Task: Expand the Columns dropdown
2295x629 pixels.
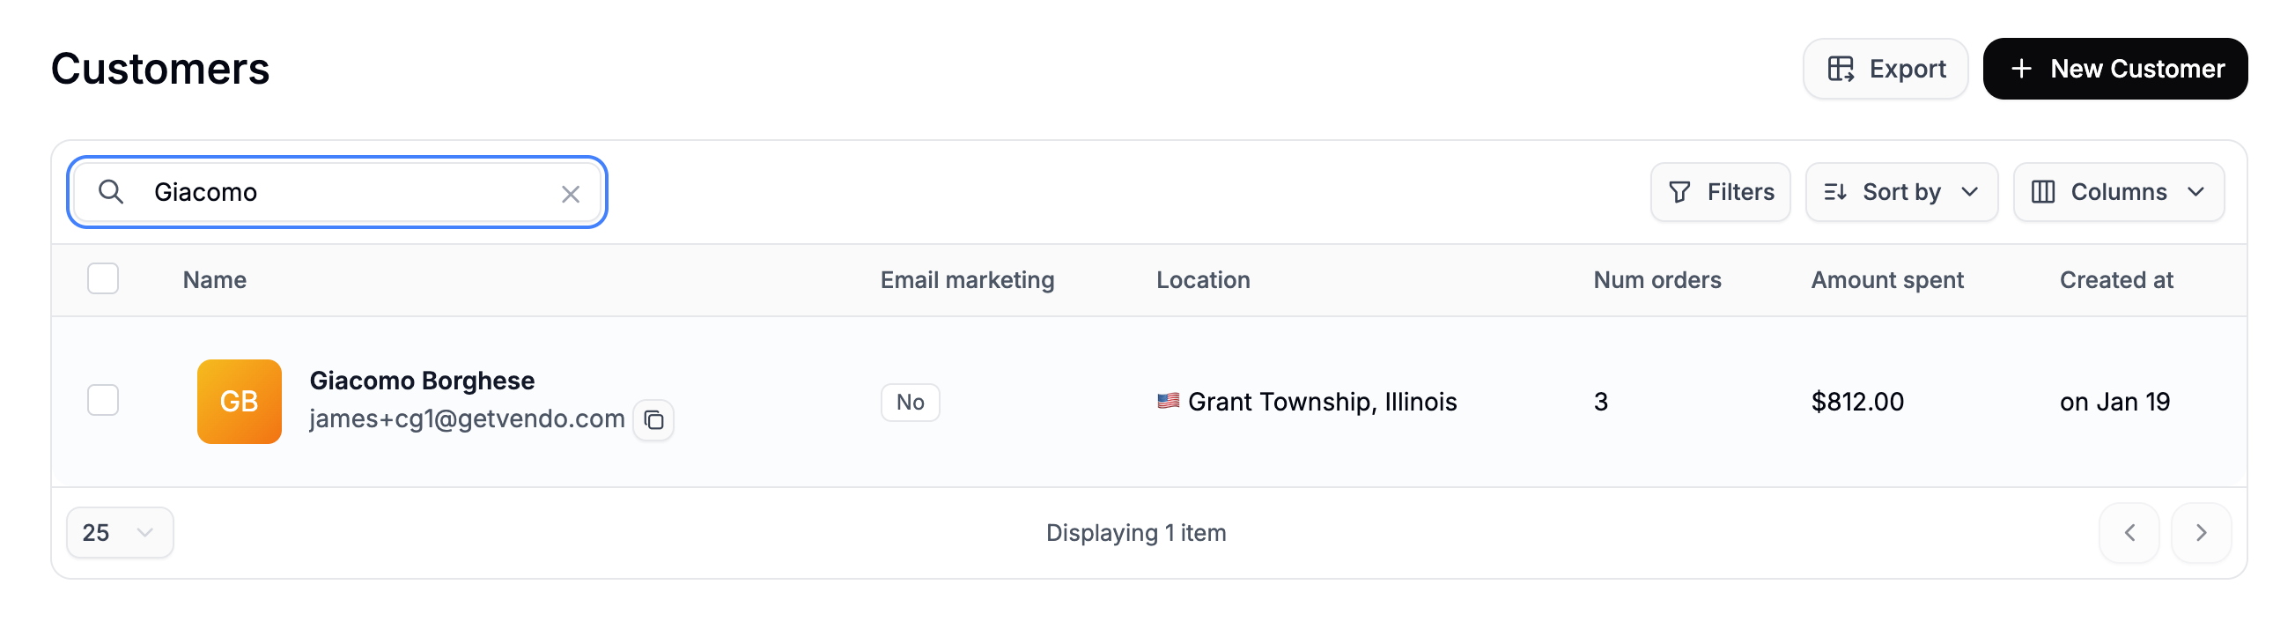Action: [2118, 191]
